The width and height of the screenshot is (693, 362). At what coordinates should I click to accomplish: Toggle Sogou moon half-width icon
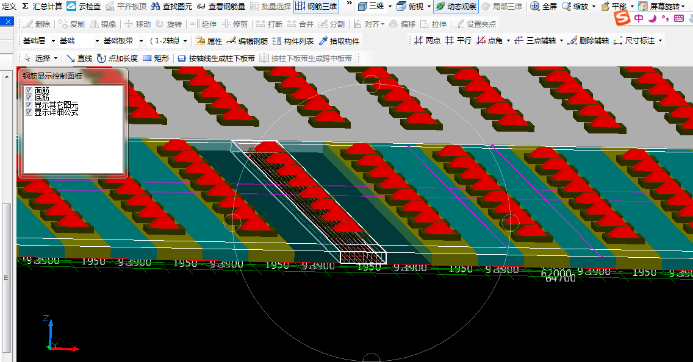[x=652, y=18]
